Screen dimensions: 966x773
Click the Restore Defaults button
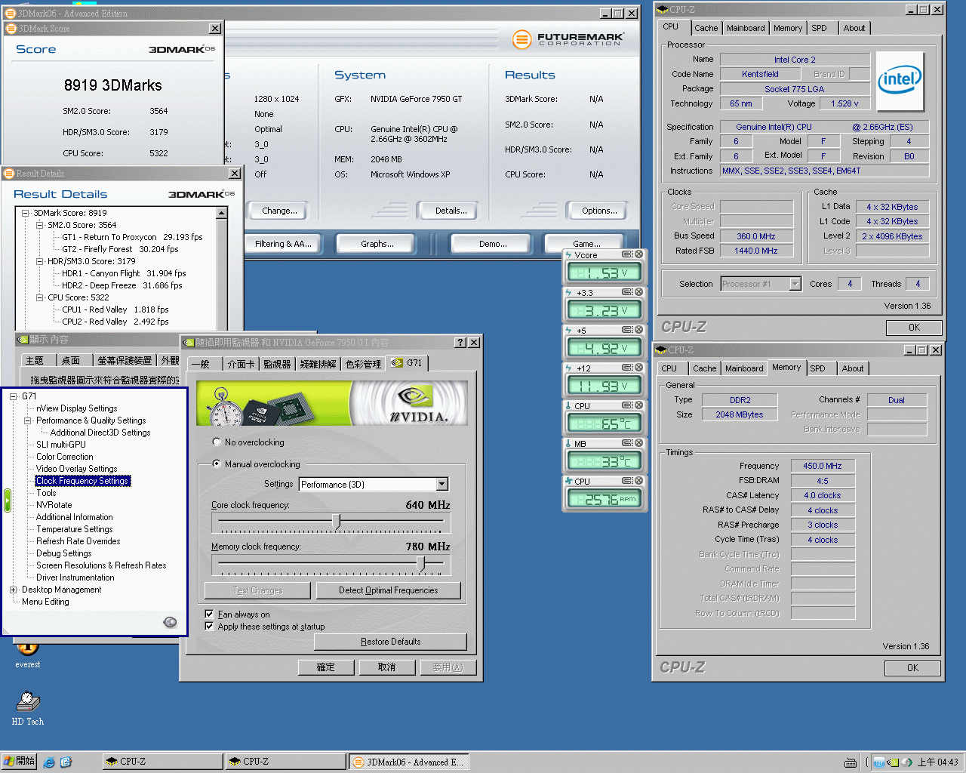pos(390,642)
